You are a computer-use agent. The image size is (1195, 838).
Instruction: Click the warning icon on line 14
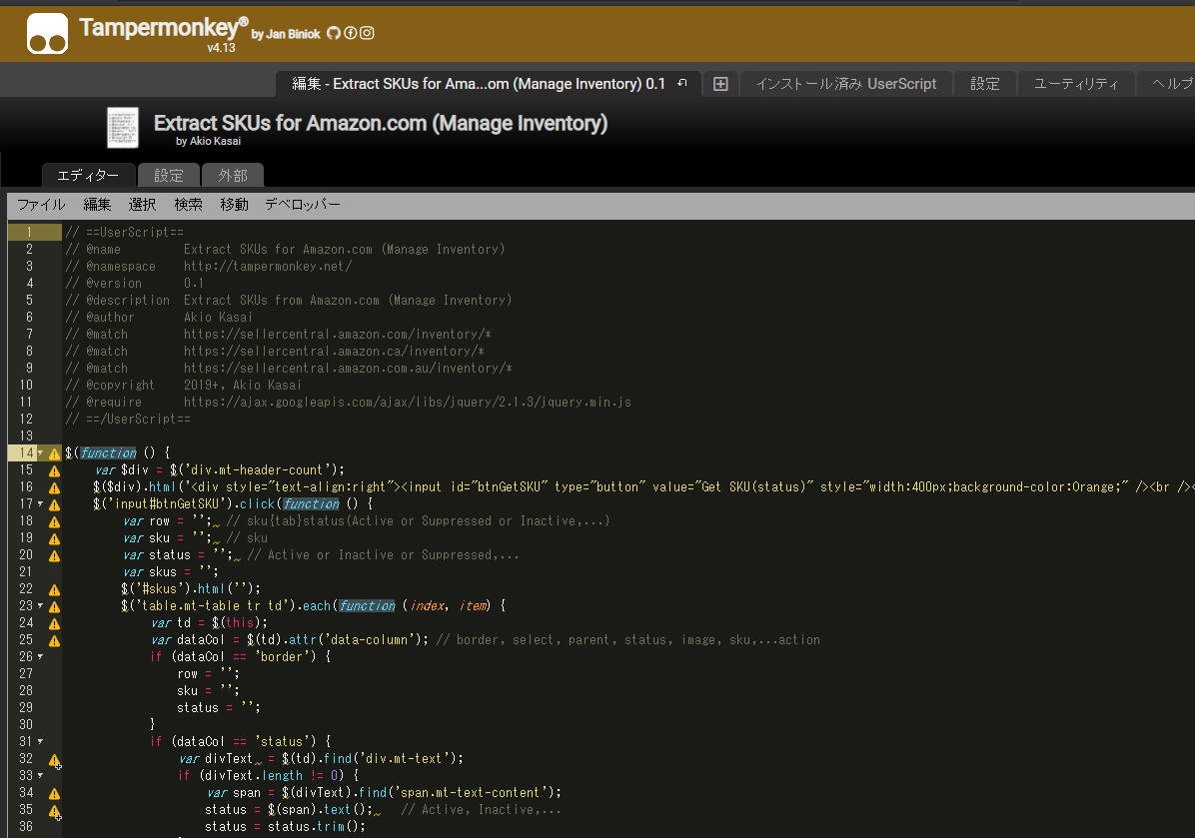click(54, 453)
